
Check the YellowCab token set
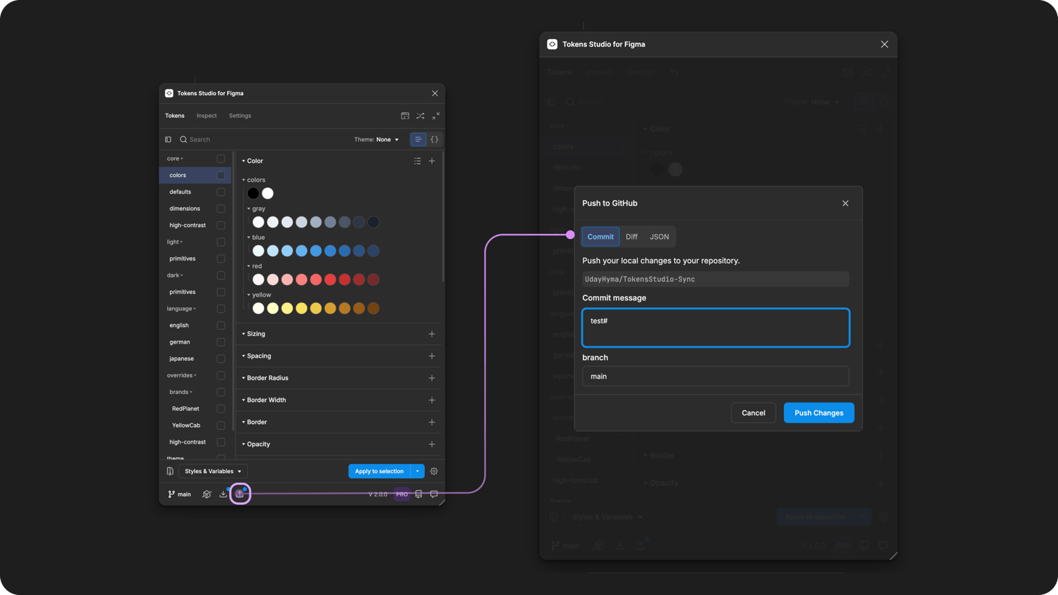(x=220, y=426)
